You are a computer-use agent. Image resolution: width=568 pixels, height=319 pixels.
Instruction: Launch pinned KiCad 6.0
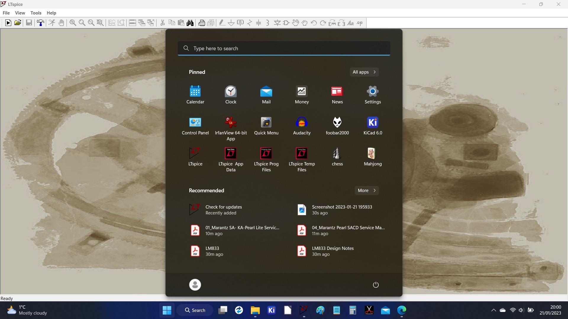pyautogui.click(x=373, y=126)
